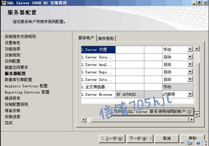Click vertical scrollbar down arrow
209x146 pixels.
coord(197,114)
